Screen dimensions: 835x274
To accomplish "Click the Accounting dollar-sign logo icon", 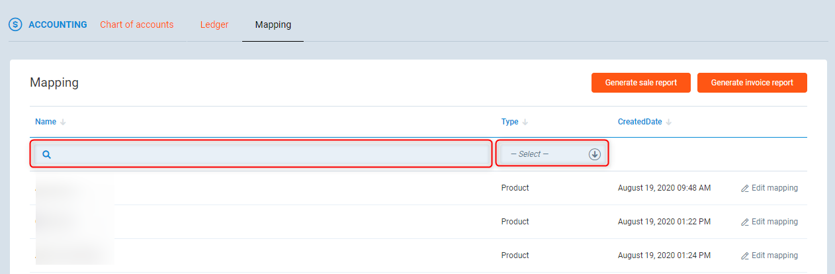I will [x=15, y=24].
